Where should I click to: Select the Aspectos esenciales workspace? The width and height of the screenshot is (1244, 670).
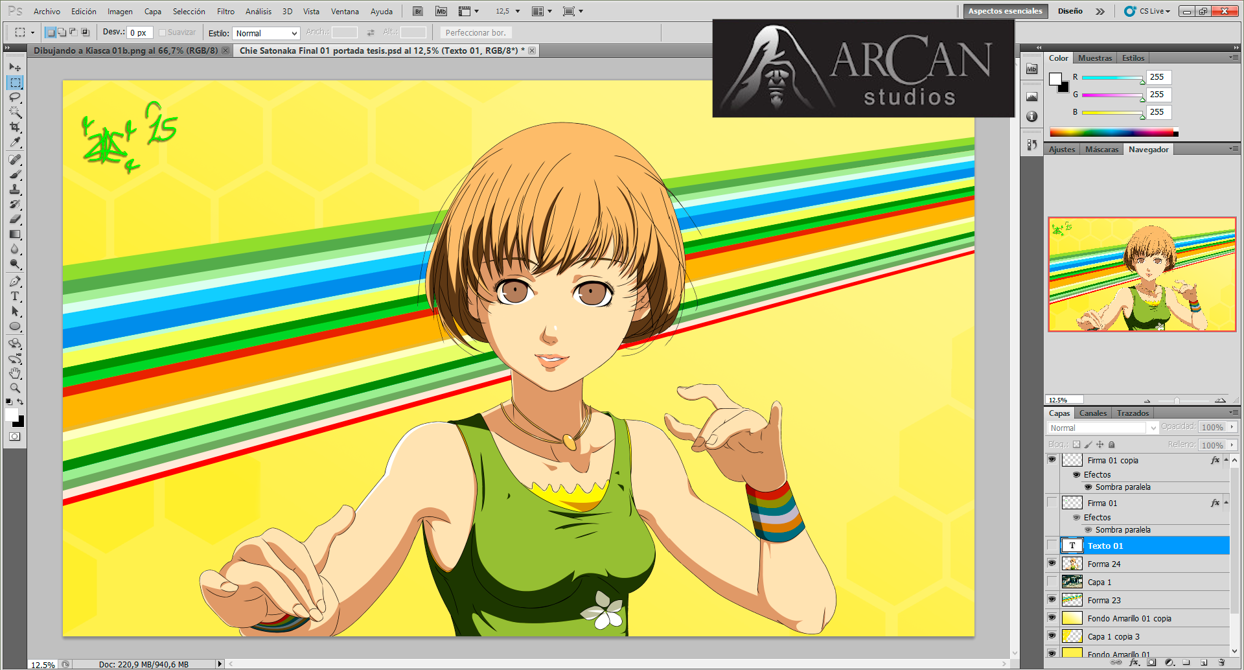pyautogui.click(x=1005, y=11)
